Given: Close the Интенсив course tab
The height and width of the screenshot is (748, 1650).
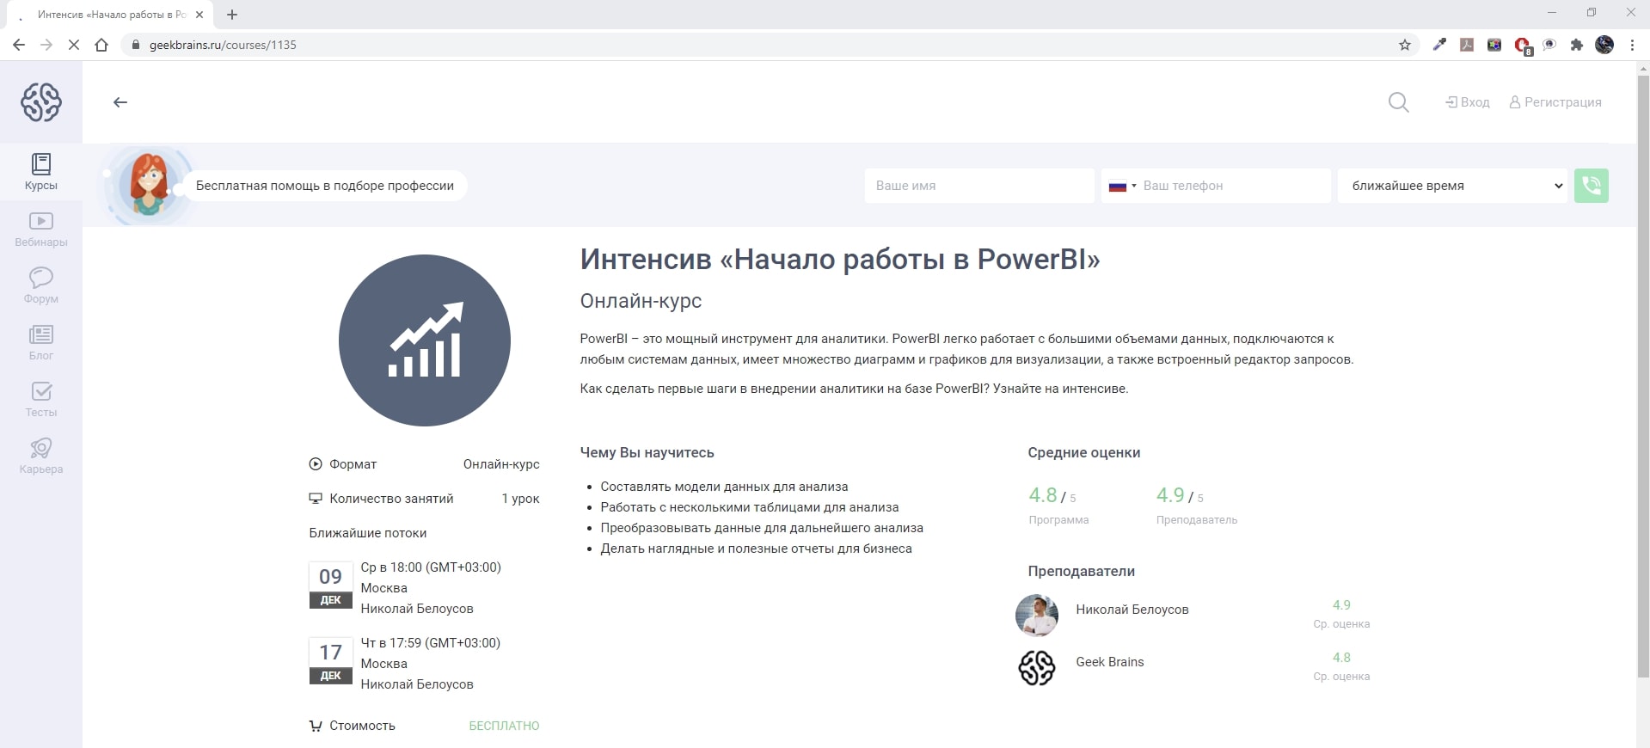Looking at the screenshot, I should coord(199,15).
